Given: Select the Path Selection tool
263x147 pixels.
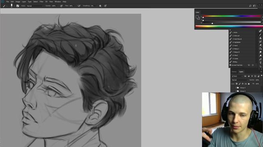Looking at the screenshot, I should (x=260, y=66).
